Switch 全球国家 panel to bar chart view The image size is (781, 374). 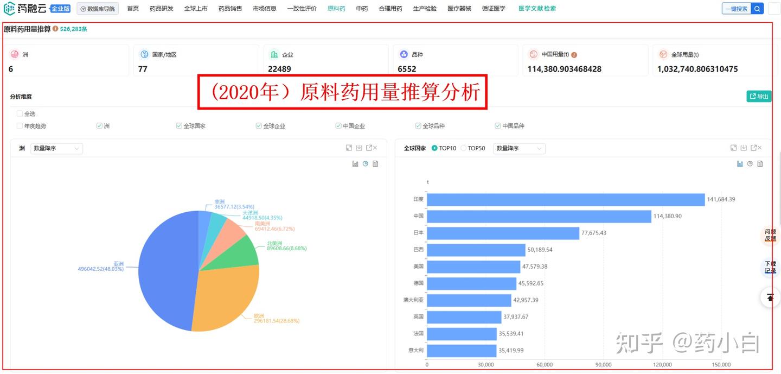click(x=740, y=163)
